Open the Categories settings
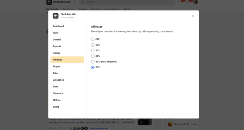This screenshot has height=130, width=244. [x=67, y=80]
